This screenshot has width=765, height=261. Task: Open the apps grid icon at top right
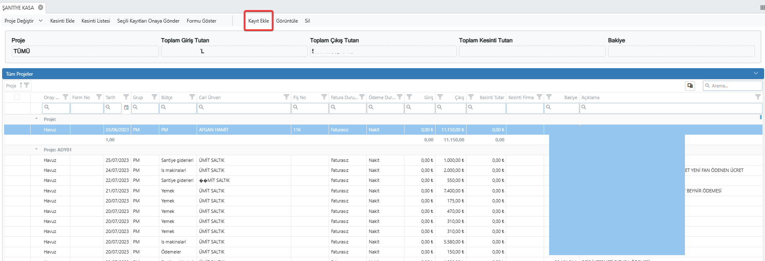pos(762,8)
